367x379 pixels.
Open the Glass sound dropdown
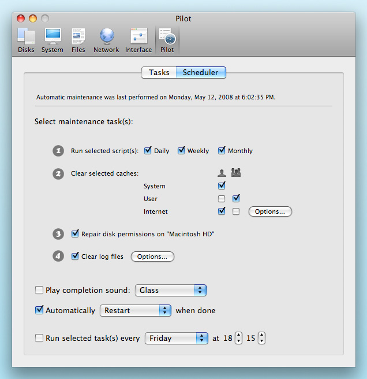click(x=171, y=290)
